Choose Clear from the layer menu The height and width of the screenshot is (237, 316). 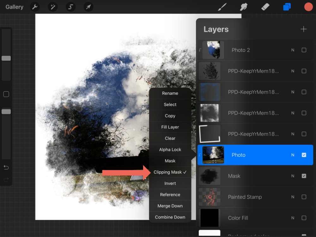(x=170, y=138)
